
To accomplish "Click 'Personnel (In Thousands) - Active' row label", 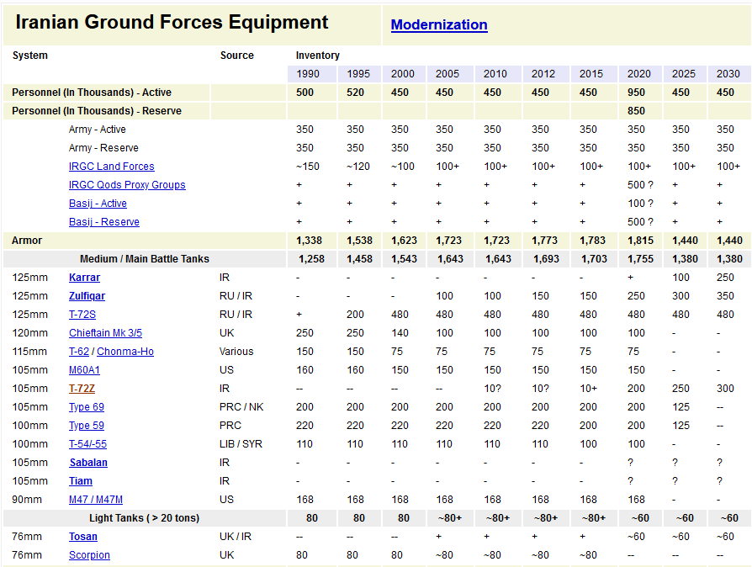I will (92, 92).
